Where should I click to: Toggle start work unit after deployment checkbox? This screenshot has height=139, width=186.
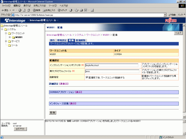87,77
